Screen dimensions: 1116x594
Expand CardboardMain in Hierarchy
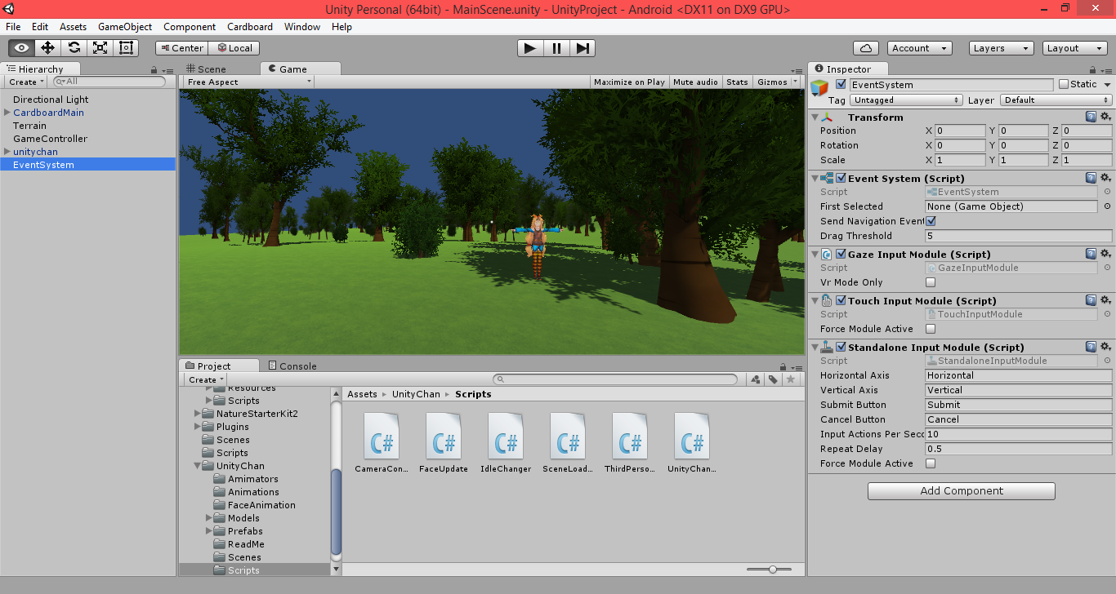tap(7, 113)
